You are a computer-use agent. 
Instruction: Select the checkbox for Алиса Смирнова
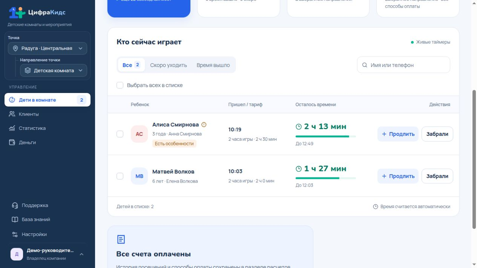tap(120, 134)
